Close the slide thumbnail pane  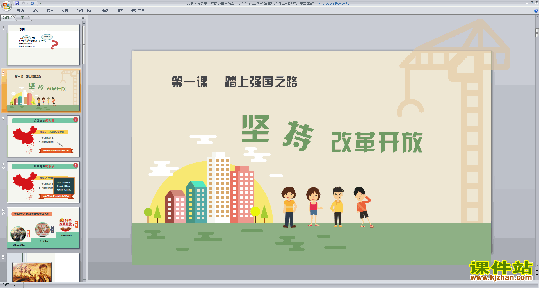coord(83,18)
